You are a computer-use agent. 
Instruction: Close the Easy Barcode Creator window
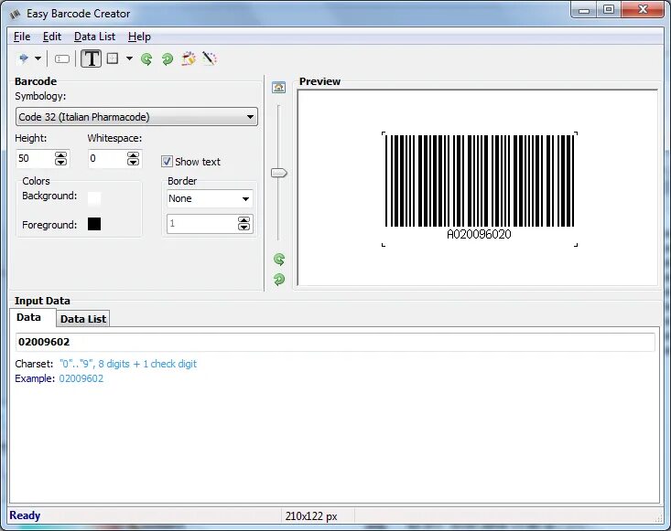(643, 10)
